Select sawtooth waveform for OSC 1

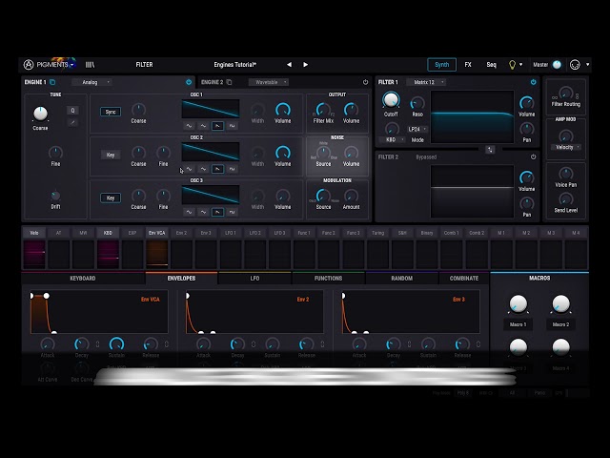[217, 126]
